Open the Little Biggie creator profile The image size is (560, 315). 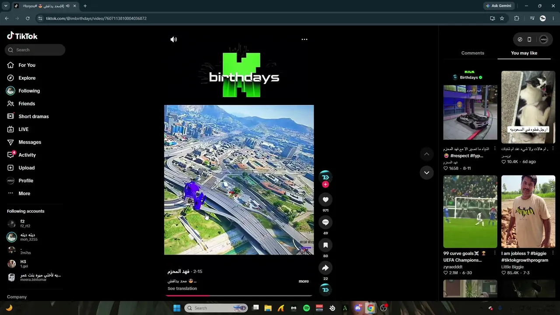[512, 267]
